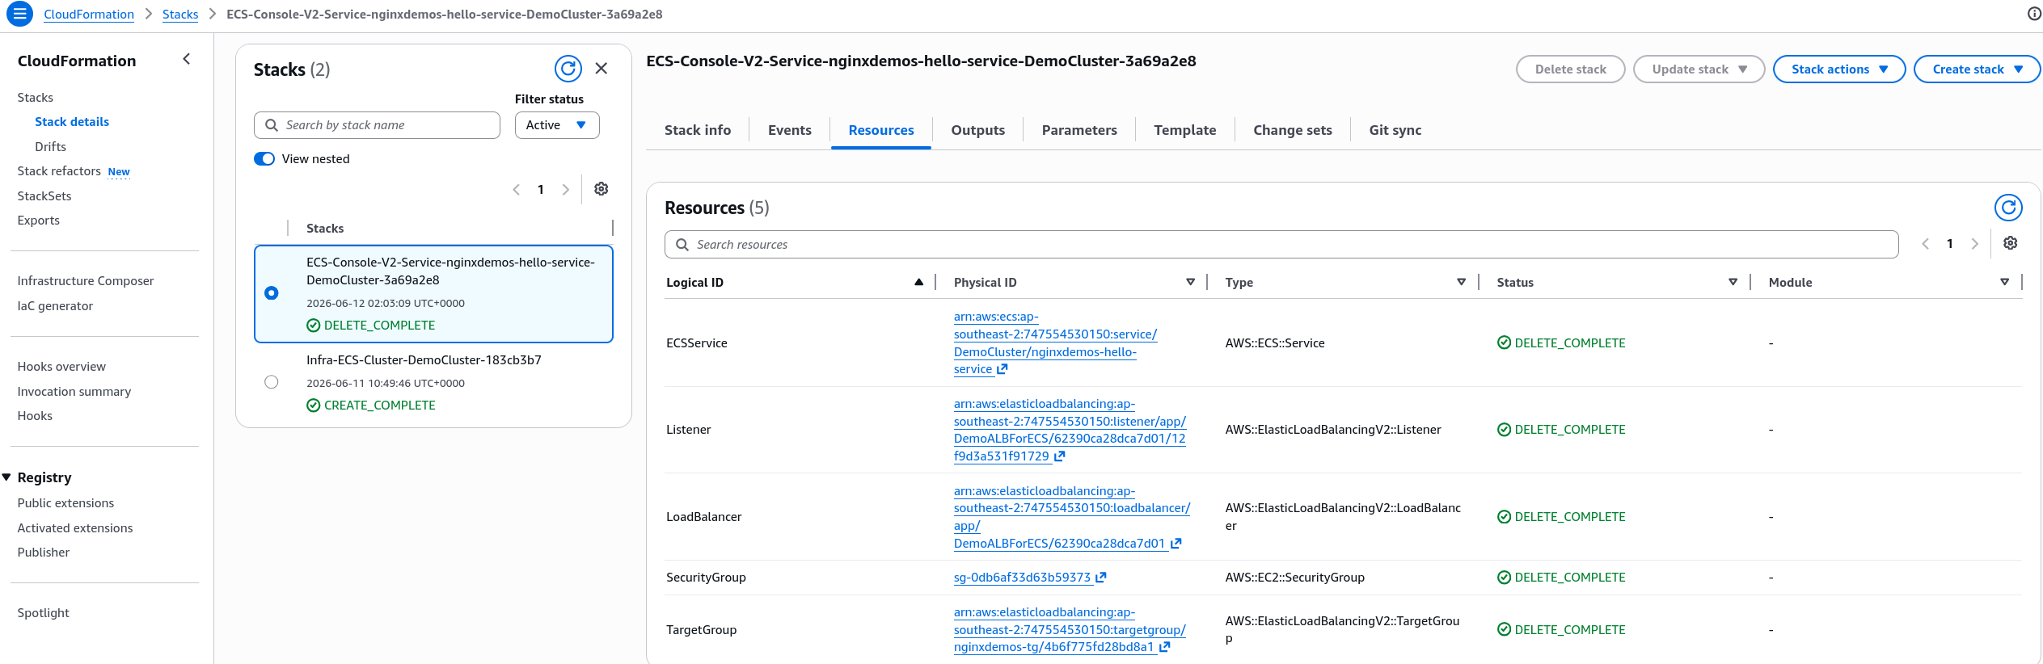Viewport: 2043px width, 664px height.
Task: Go to previous page of Stacks
Action: 516,190
